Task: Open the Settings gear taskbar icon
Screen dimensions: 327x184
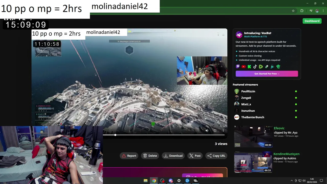Action: 179,181
